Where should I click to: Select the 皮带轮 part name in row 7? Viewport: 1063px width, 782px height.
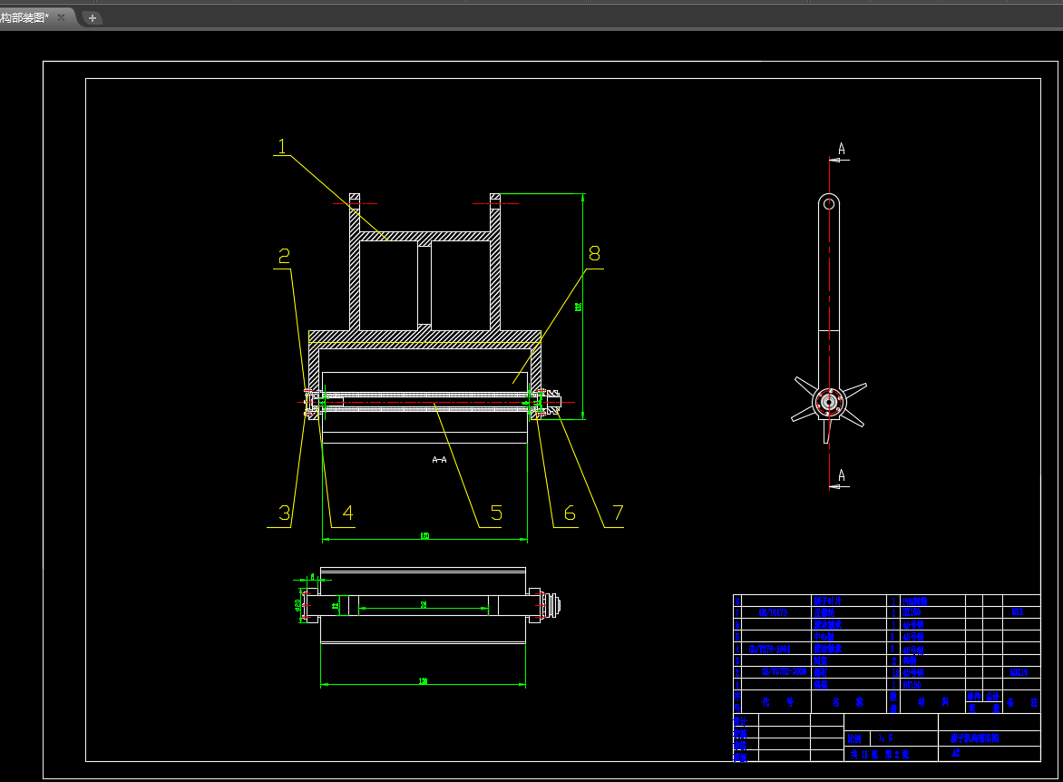point(824,612)
